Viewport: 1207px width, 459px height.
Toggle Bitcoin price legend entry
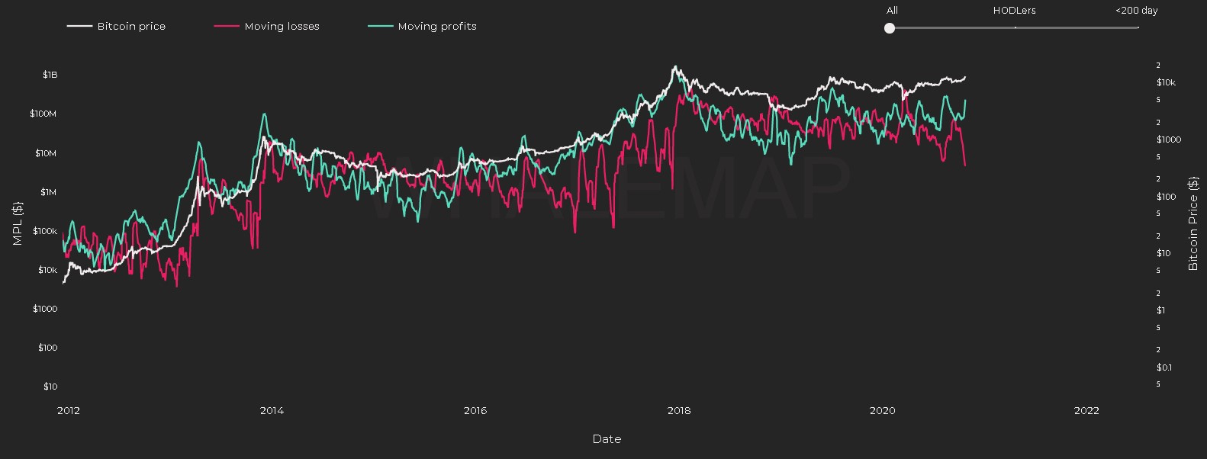click(116, 26)
